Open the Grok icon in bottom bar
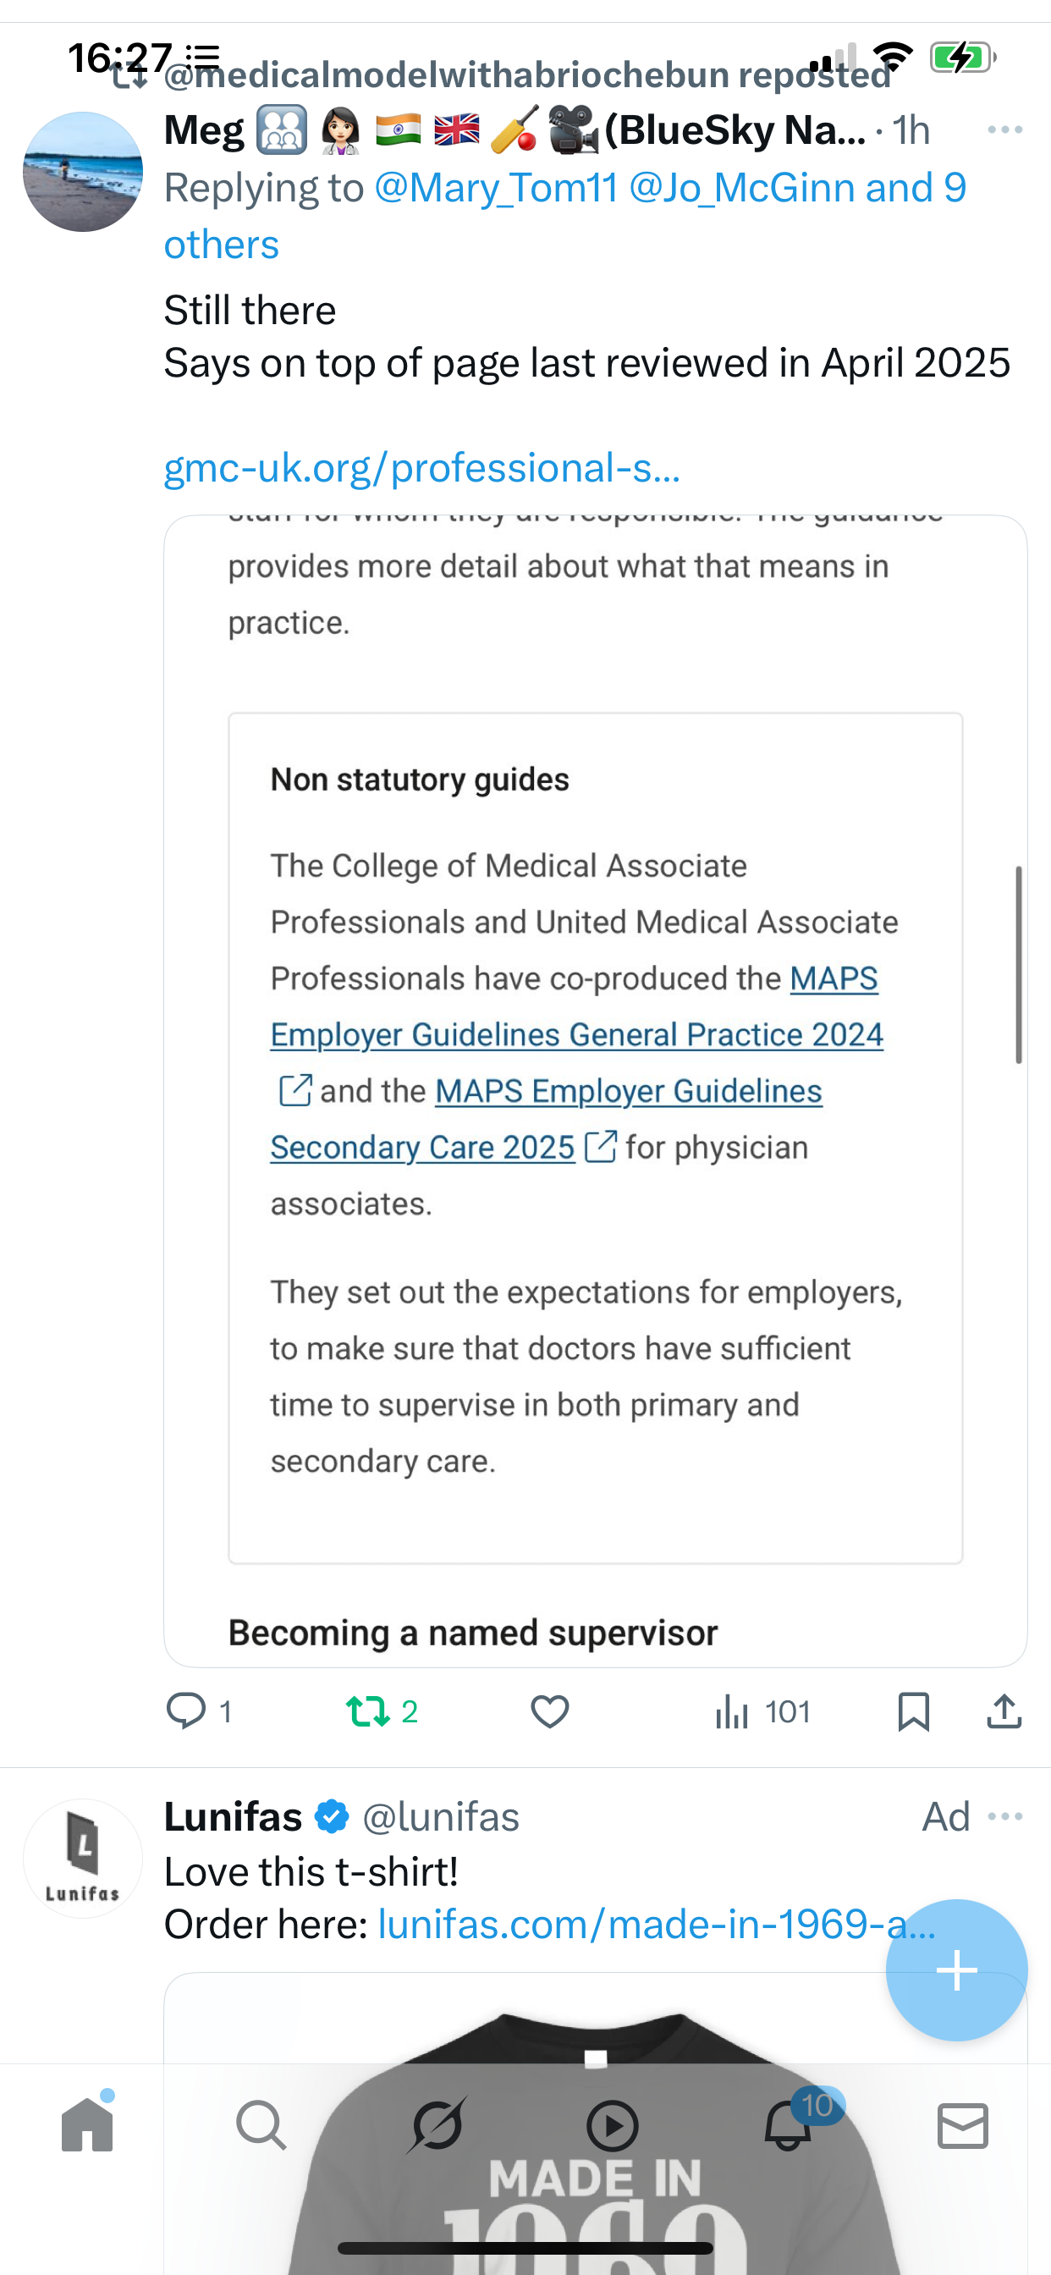 [x=437, y=2125]
